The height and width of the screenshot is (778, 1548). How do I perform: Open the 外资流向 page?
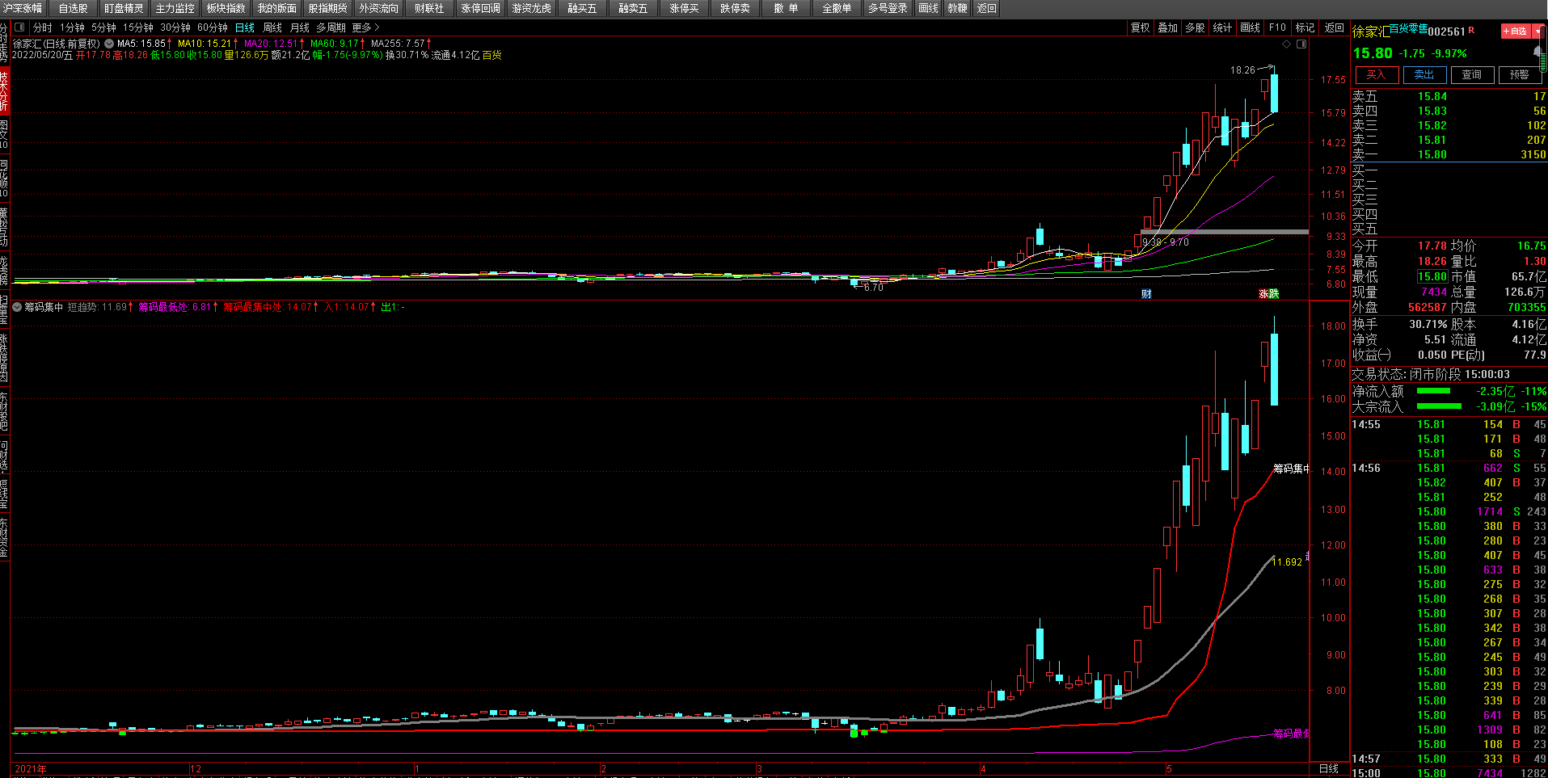point(379,8)
